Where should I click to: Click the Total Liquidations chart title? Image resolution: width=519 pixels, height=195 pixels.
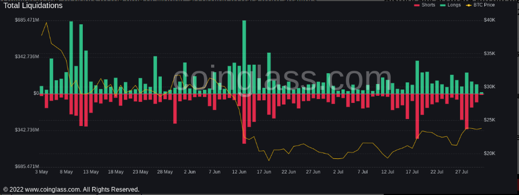pyautogui.click(x=33, y=5)
